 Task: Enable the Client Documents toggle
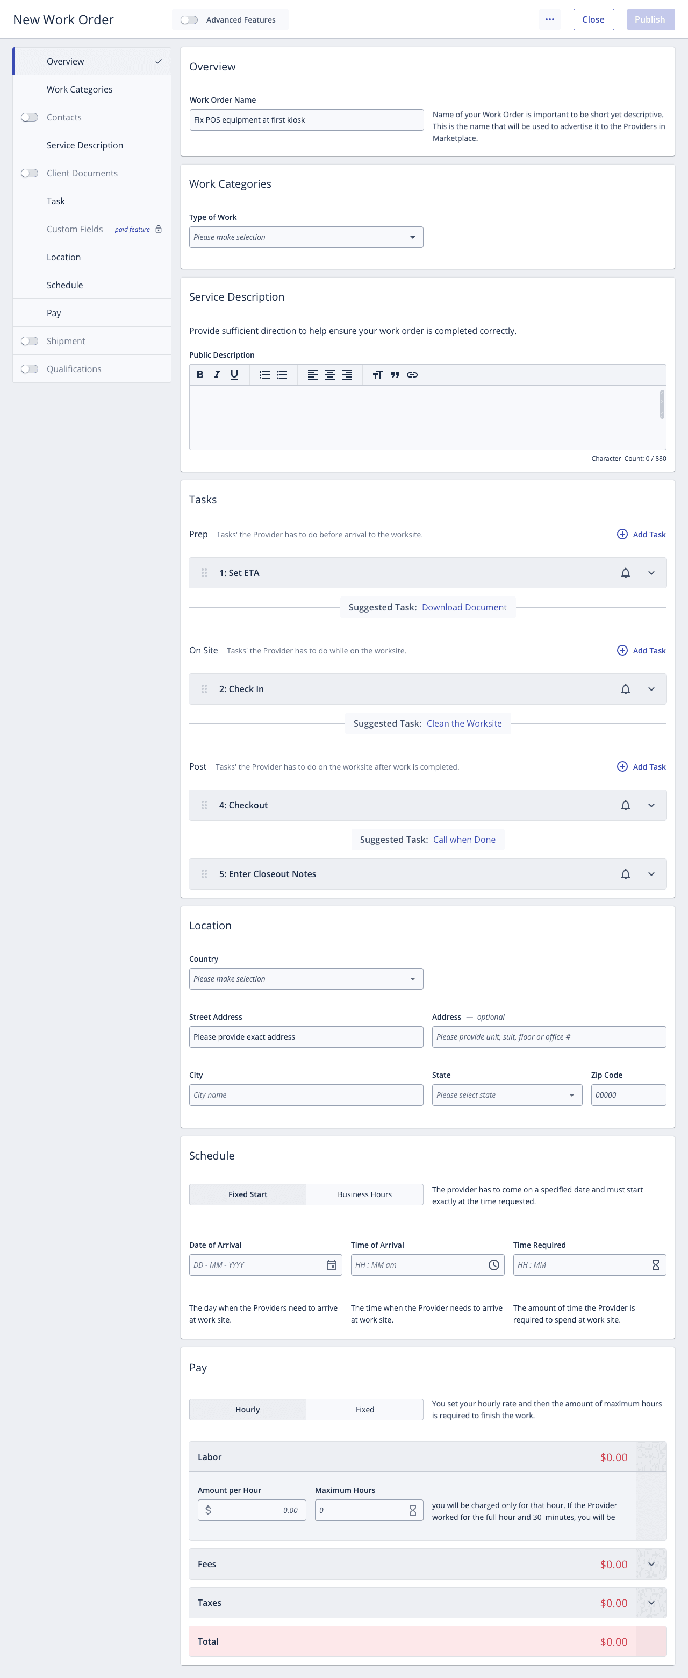tap(29, 173)
